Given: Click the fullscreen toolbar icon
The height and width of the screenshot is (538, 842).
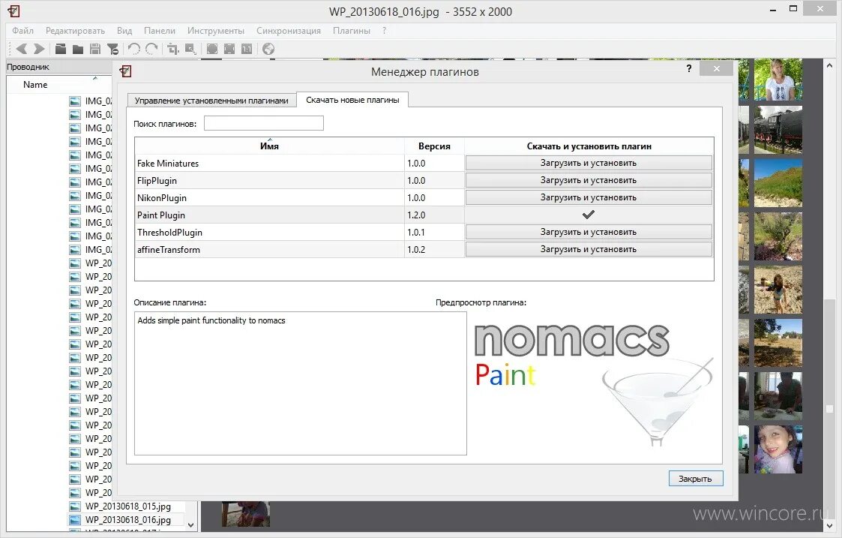Looking at the screenshot, I should (x=212, y=49).
